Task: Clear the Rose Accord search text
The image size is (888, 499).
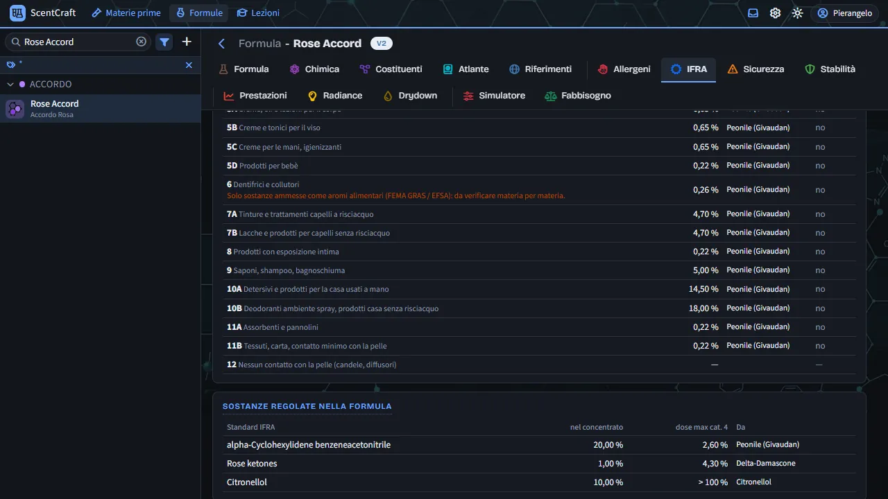Action: click(x=142, y=42)
